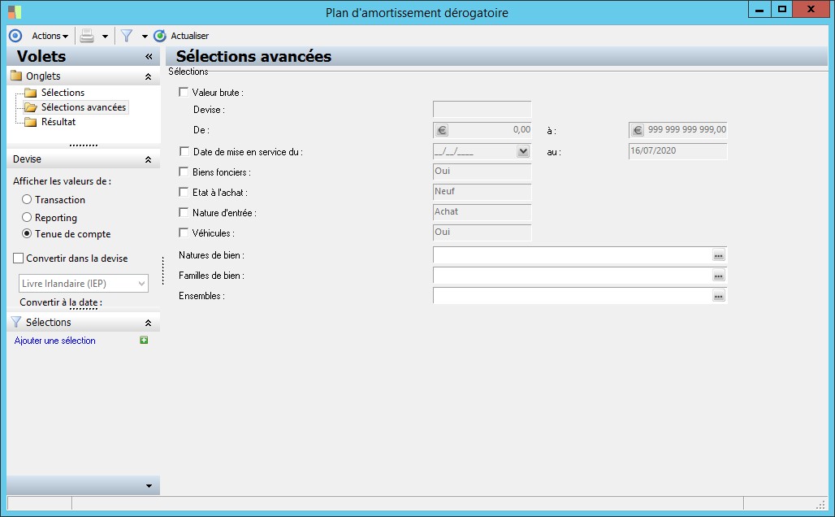The width and height of the screenshot is (835, 517).
Task: Click the printer icon in the toolbar
Action: pos(87,36)
